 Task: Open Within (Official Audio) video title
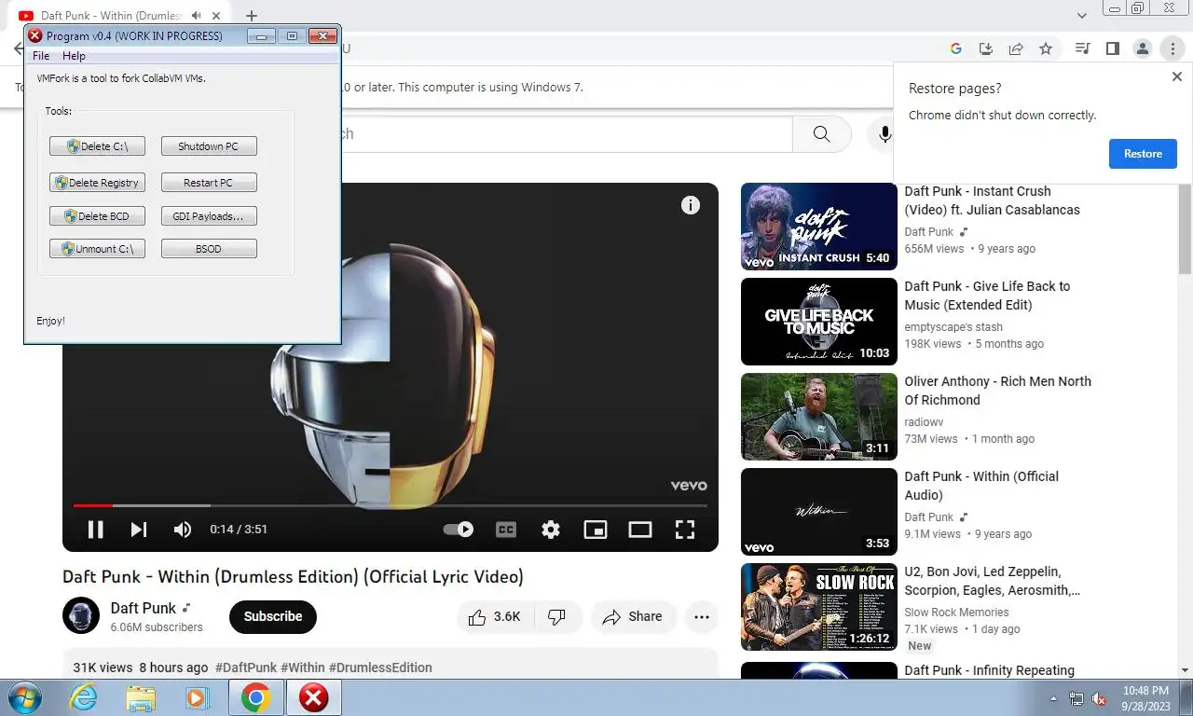point(981,486)
